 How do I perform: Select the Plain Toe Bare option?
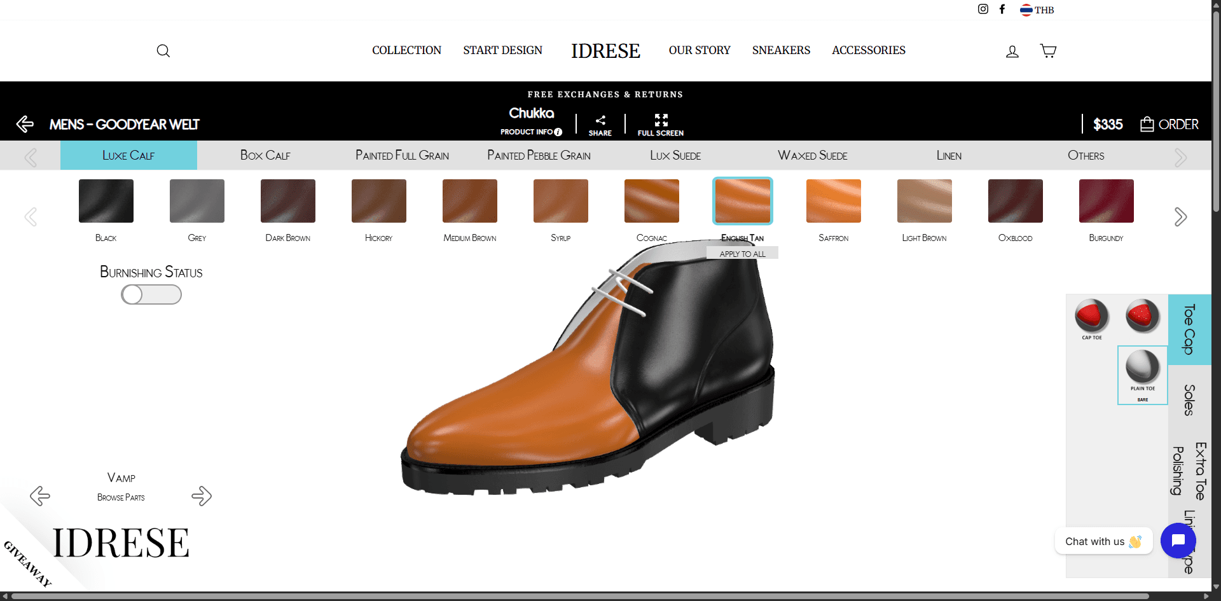(x=1142, y=375)
